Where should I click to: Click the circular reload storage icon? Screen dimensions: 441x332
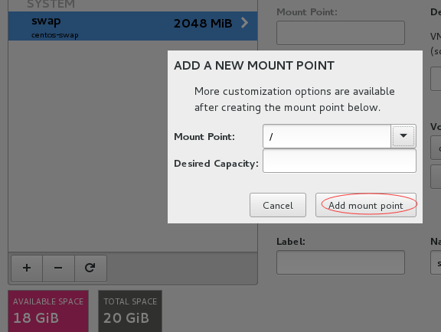[90, 268]
